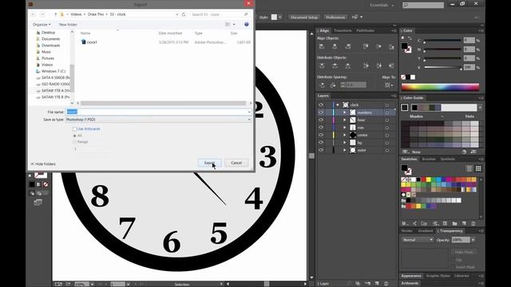Hide the center sublayer

click(x=321, y=135)
